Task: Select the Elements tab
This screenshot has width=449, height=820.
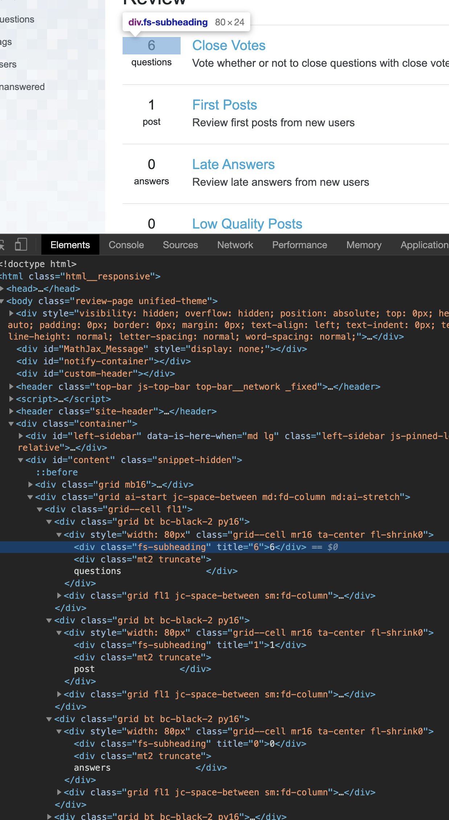Action: pos(70,245)
